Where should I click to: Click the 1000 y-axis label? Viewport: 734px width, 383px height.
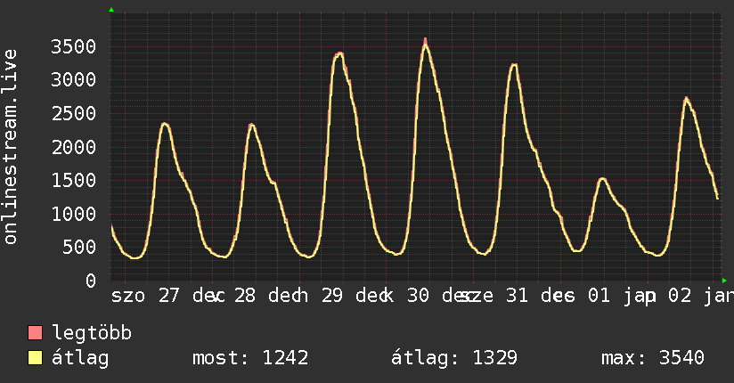tap(74, 214)
